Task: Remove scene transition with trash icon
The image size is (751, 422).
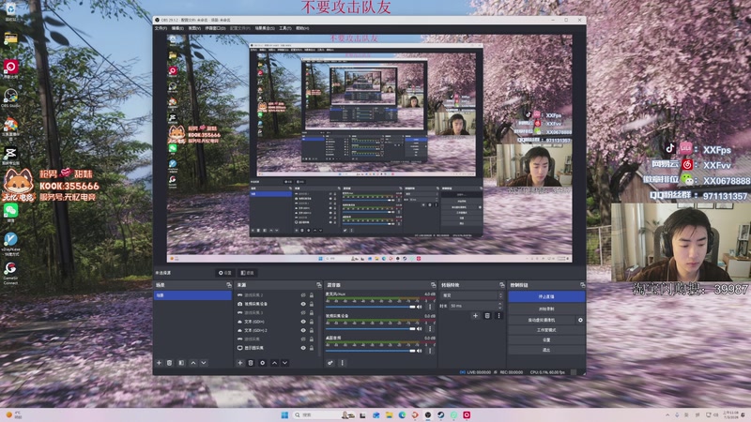Action: pos(487,316)
